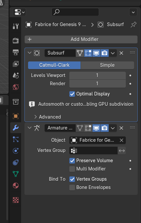Animate Optimal Display property dot
The image size is (141, 223).
click(130, 94)
